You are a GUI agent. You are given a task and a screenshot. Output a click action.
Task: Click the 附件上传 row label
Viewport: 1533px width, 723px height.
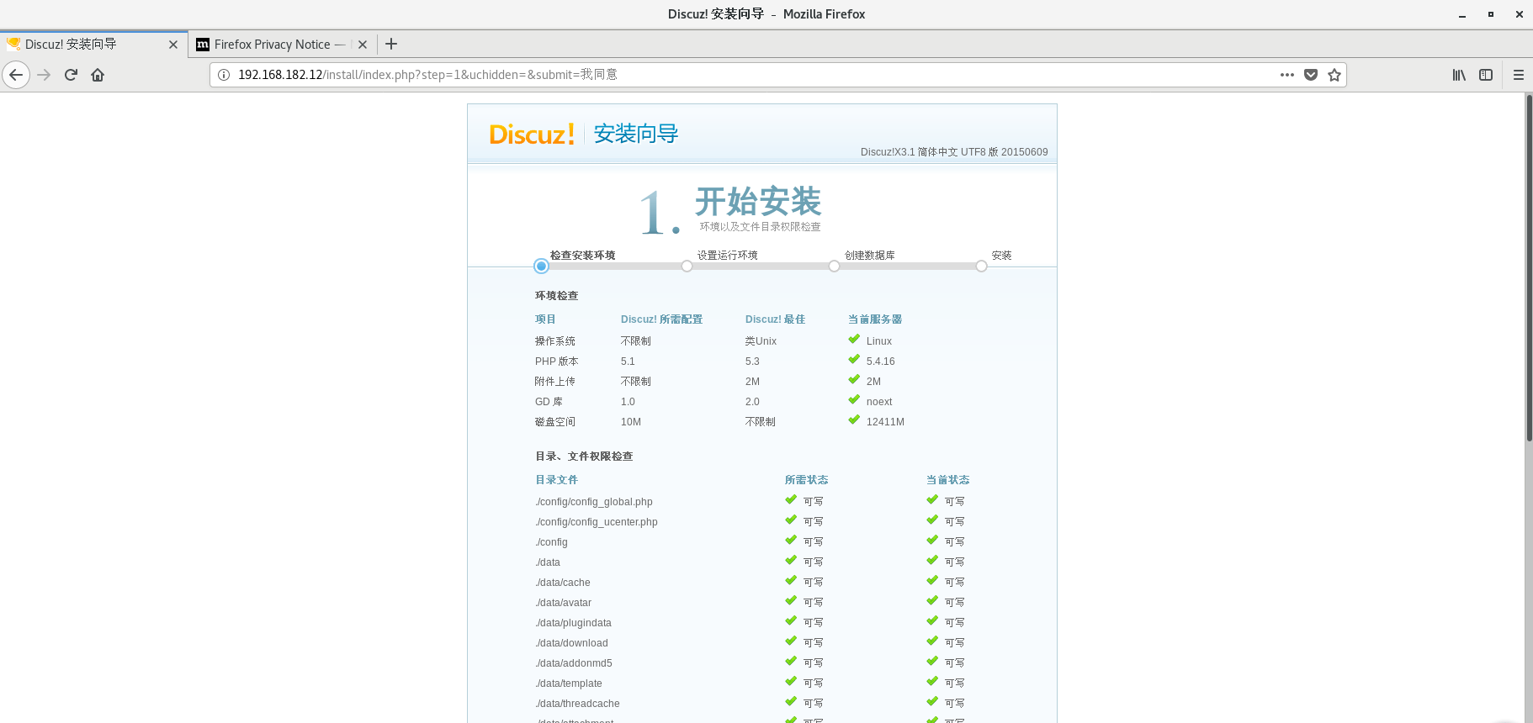tap(555, 382)
